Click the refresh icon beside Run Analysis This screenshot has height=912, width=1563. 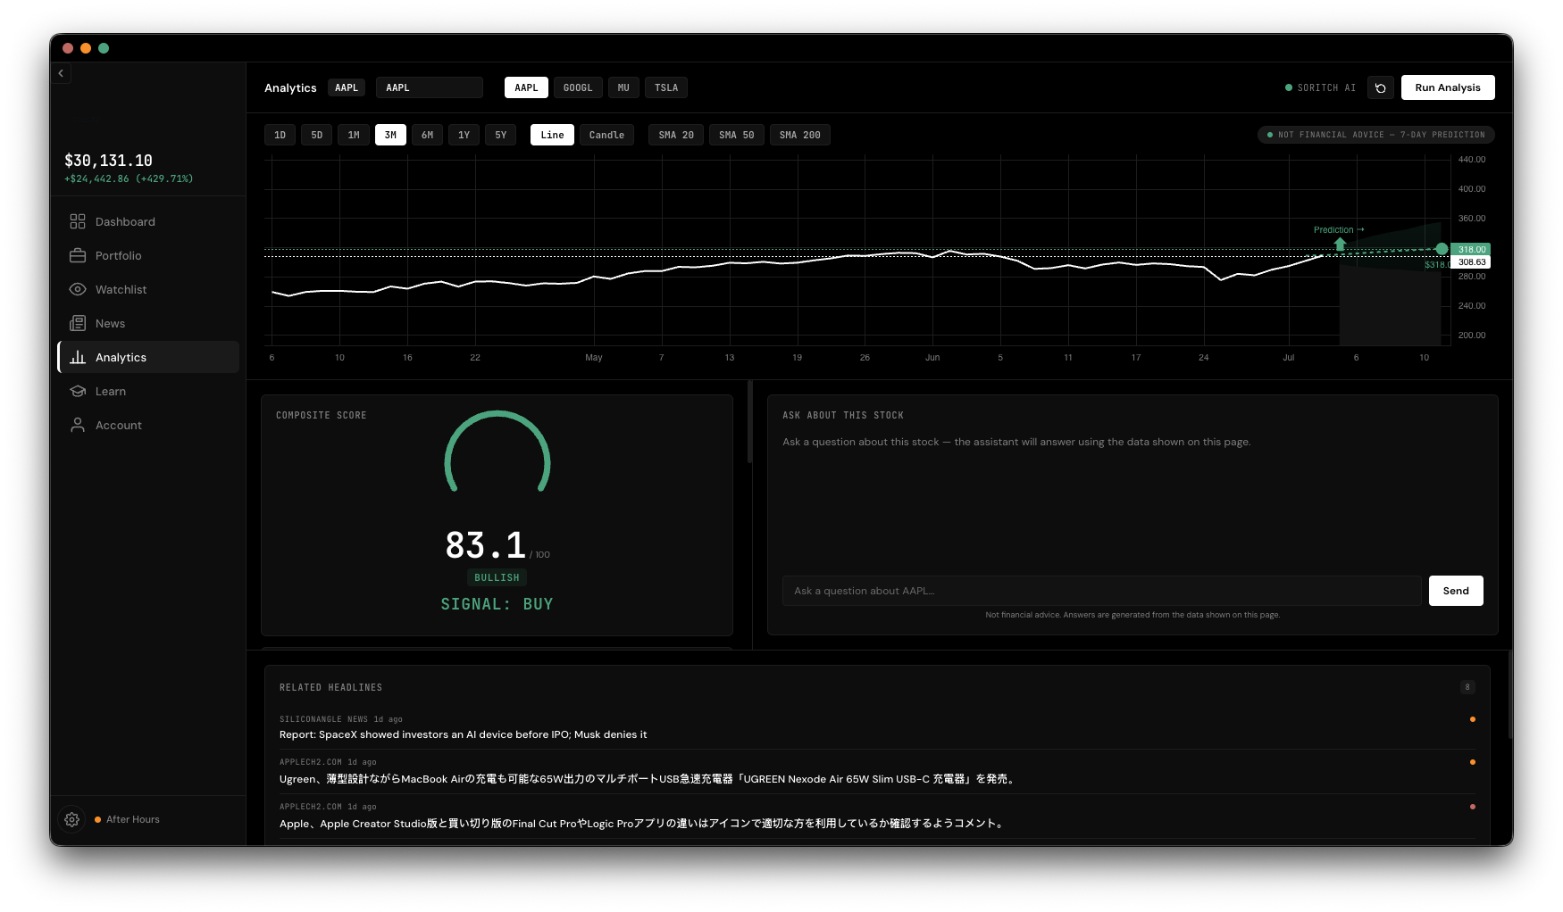point(1381,87)
